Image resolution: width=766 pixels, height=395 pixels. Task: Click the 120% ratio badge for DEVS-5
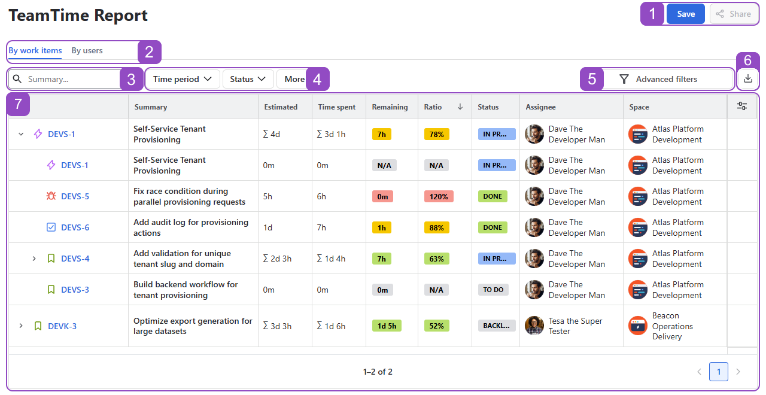click(x=439, y=196)
